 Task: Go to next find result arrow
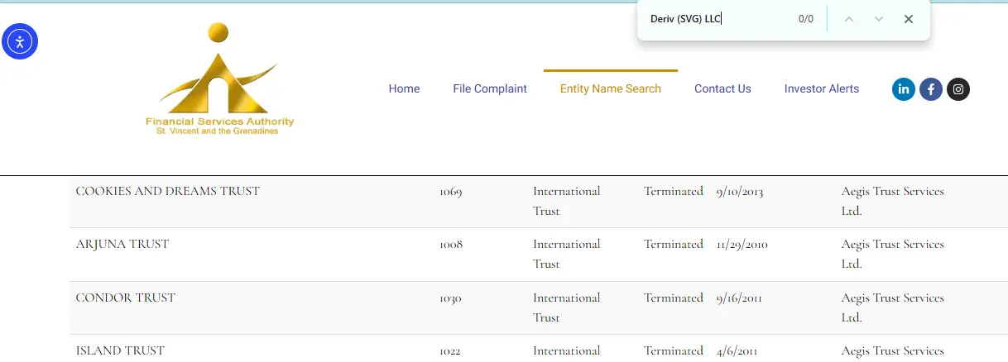click(879, 19)
